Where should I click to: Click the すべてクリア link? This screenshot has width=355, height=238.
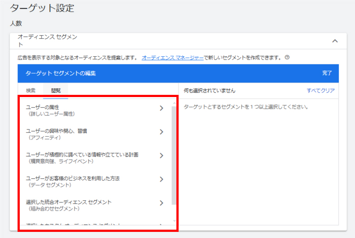point(320,91)
